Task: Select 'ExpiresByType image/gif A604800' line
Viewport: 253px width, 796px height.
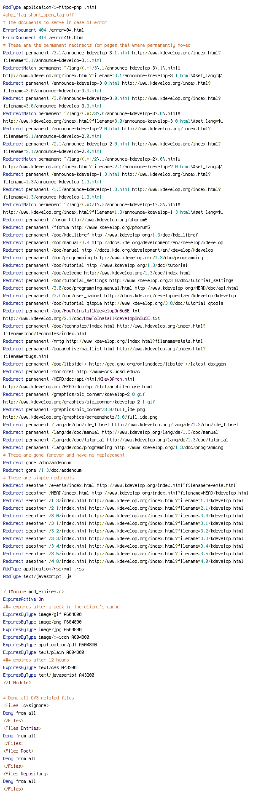Action: point(42,614)
